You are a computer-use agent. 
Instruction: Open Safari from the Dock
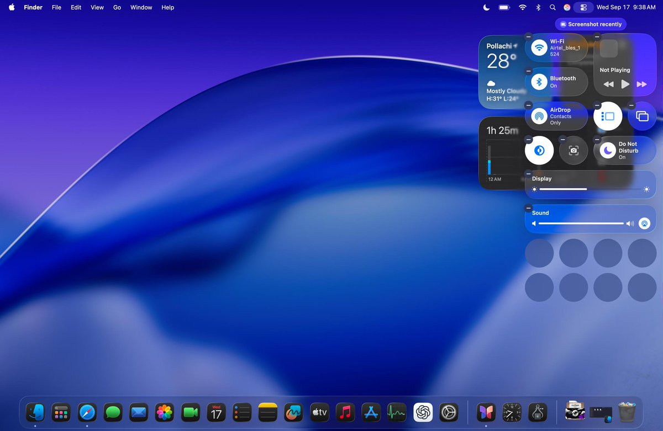pos(87,412)
